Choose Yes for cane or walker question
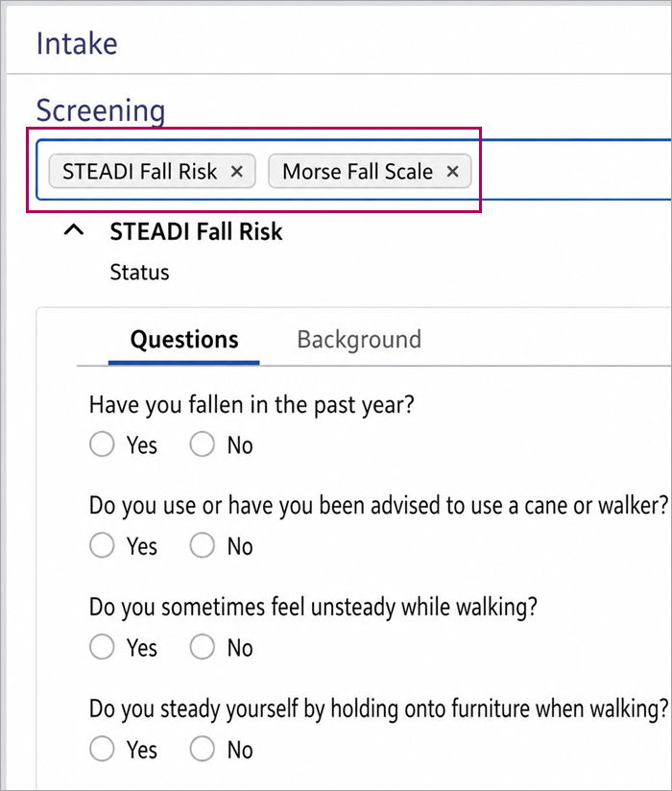 (x=102, y=545)
